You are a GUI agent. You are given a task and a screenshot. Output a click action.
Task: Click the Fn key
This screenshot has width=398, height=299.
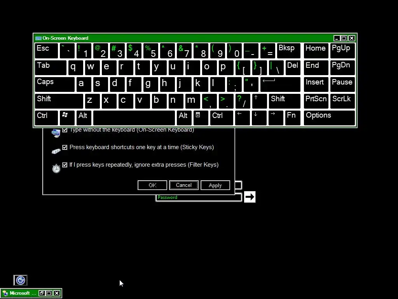pos(293,118)
